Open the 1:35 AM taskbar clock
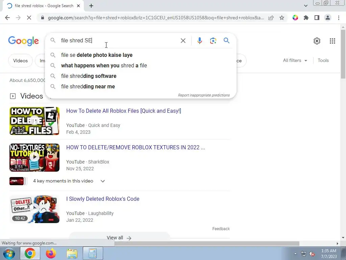 (329, 254)
